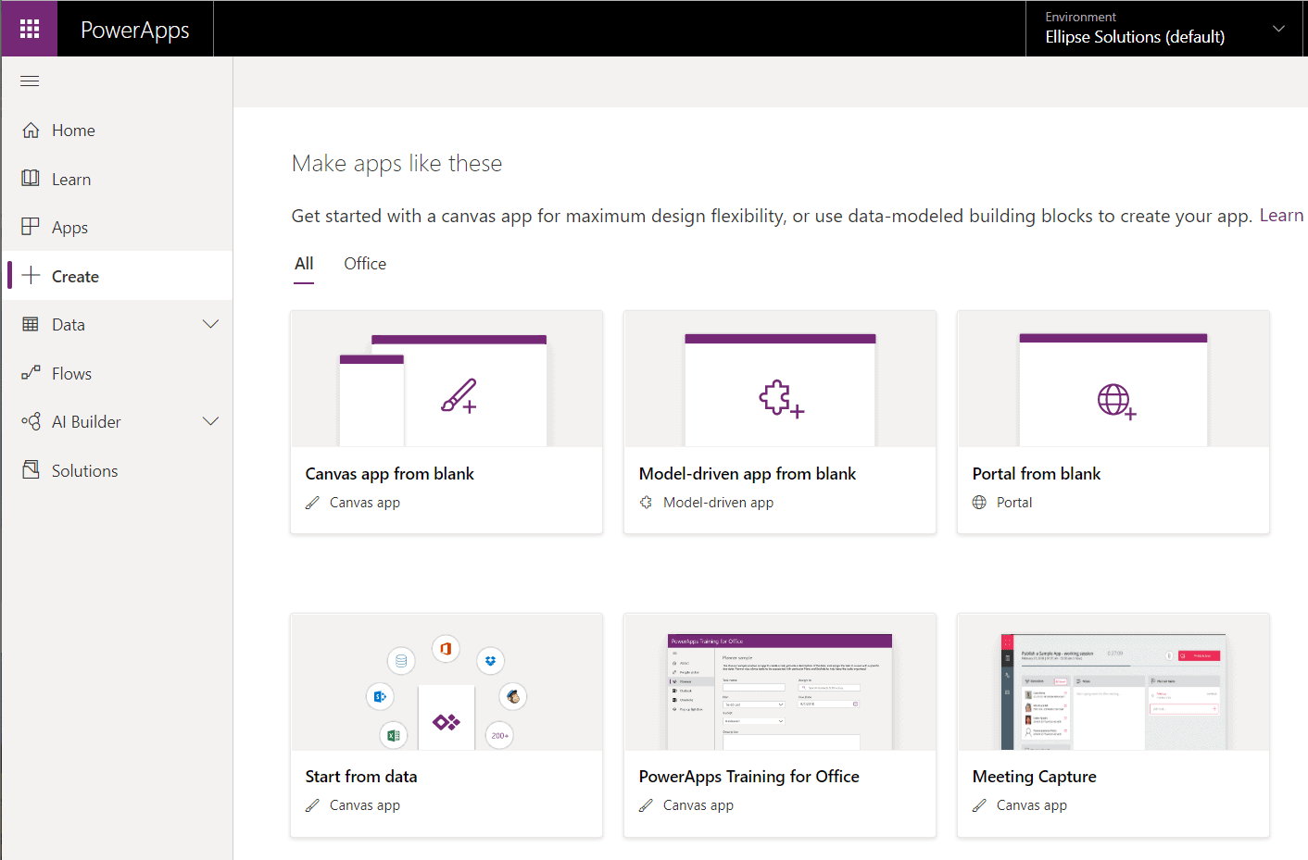Click the Flows connector icon
1308x860 pixels.
point(31,372)
